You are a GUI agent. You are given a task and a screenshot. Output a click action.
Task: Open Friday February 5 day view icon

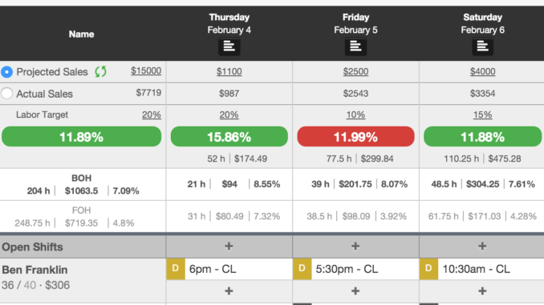tap(355, 46)
